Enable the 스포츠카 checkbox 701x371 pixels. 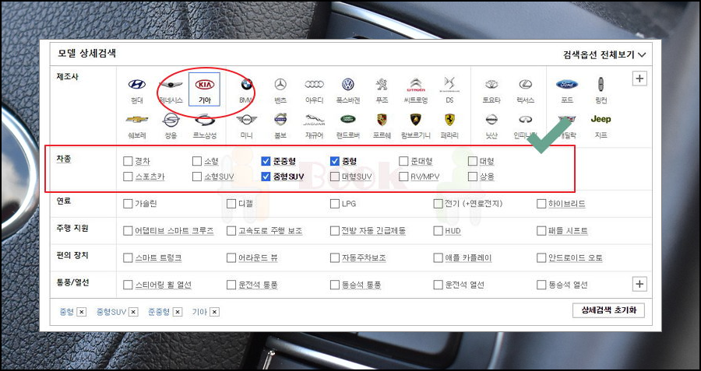(128, 177)
